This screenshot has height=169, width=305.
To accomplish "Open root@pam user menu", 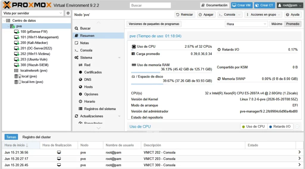I will point(290,5).
